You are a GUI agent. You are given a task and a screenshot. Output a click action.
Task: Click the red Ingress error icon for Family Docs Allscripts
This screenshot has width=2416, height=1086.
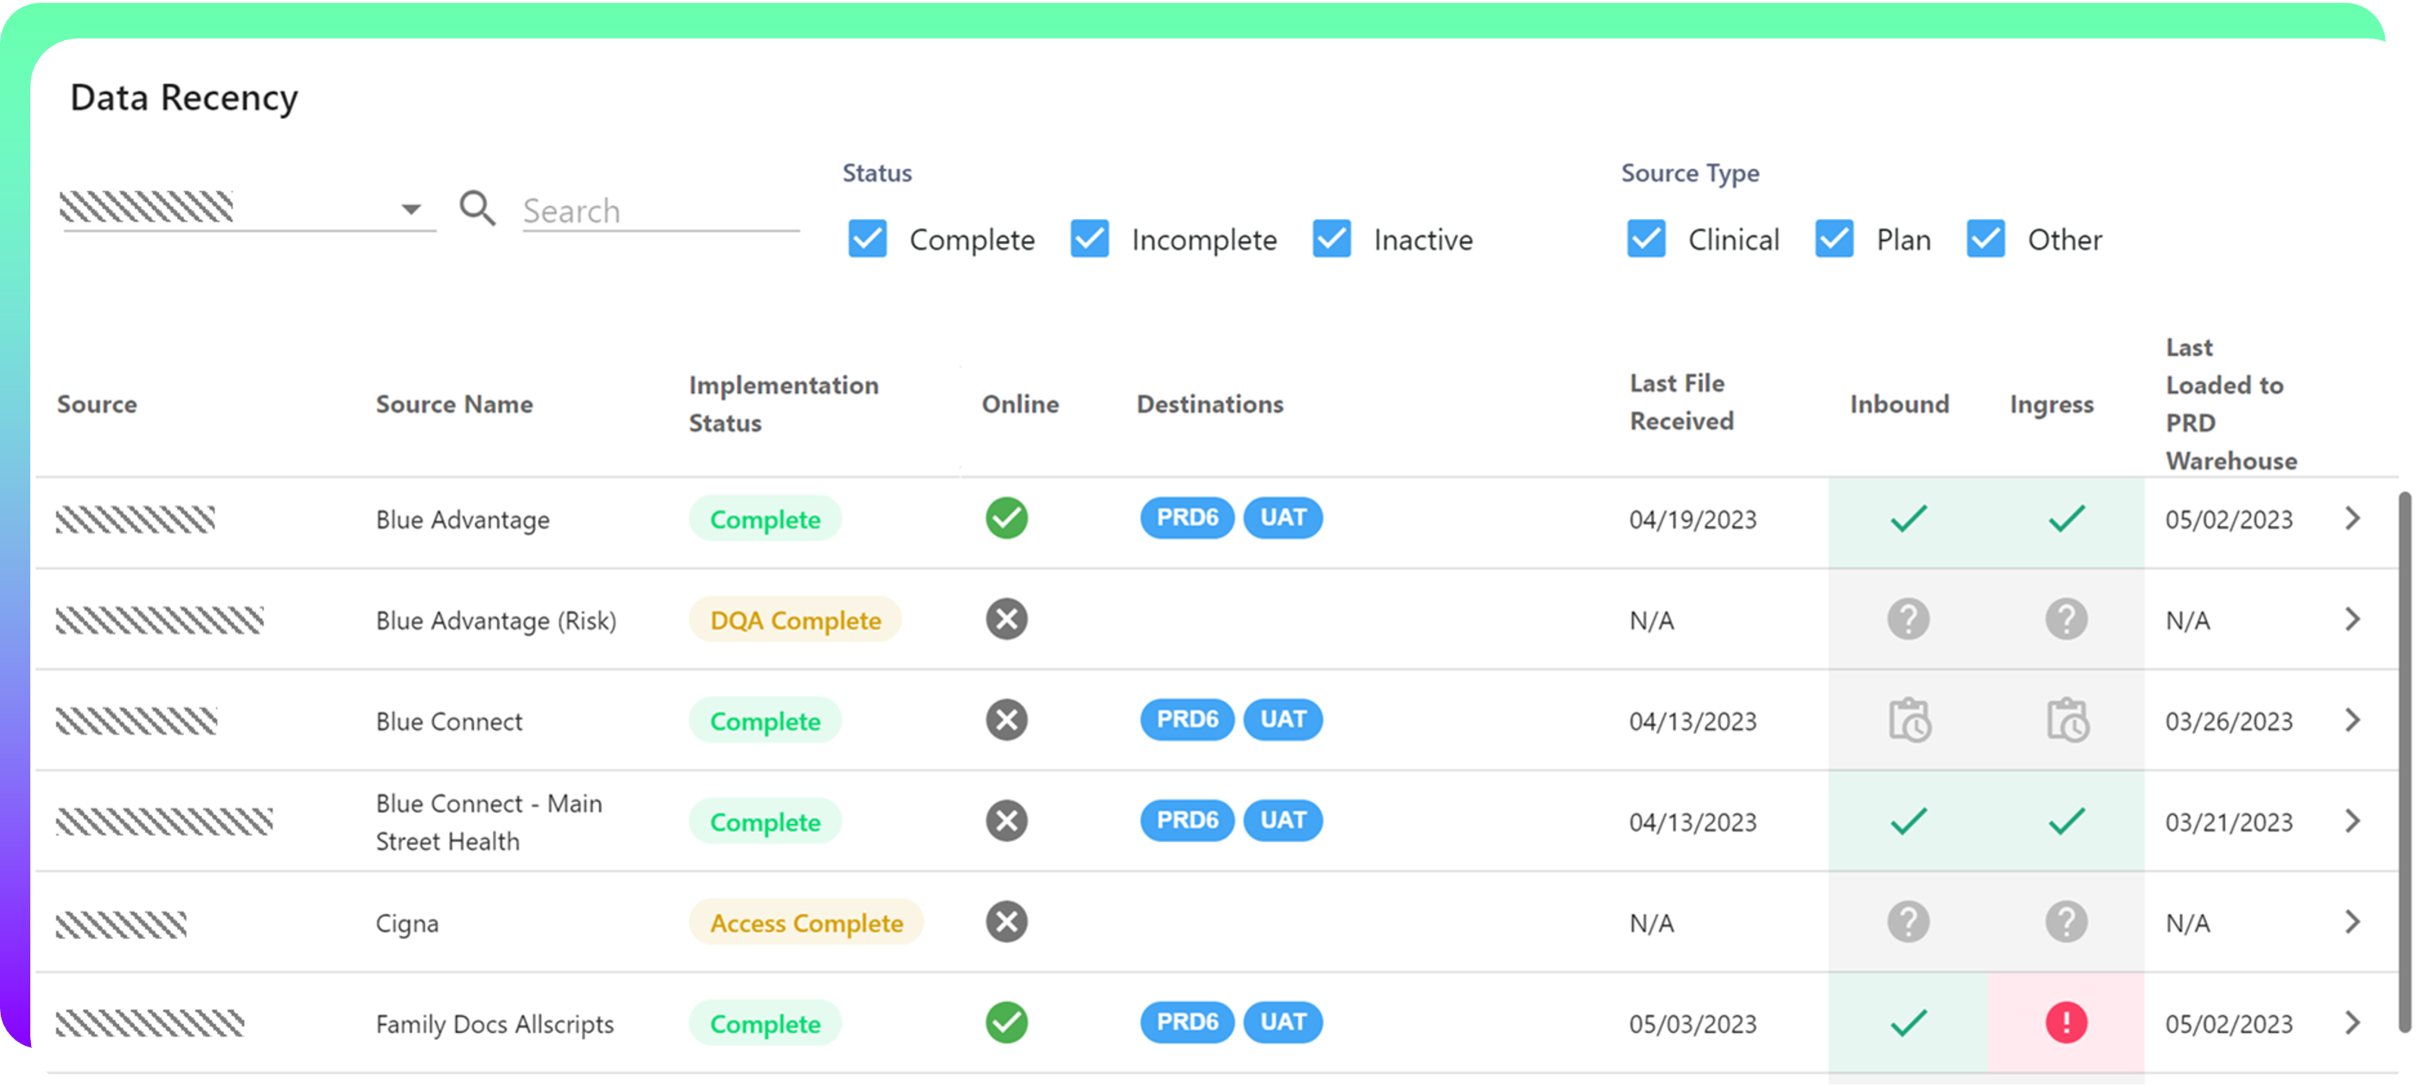tap(2065, 1022)
